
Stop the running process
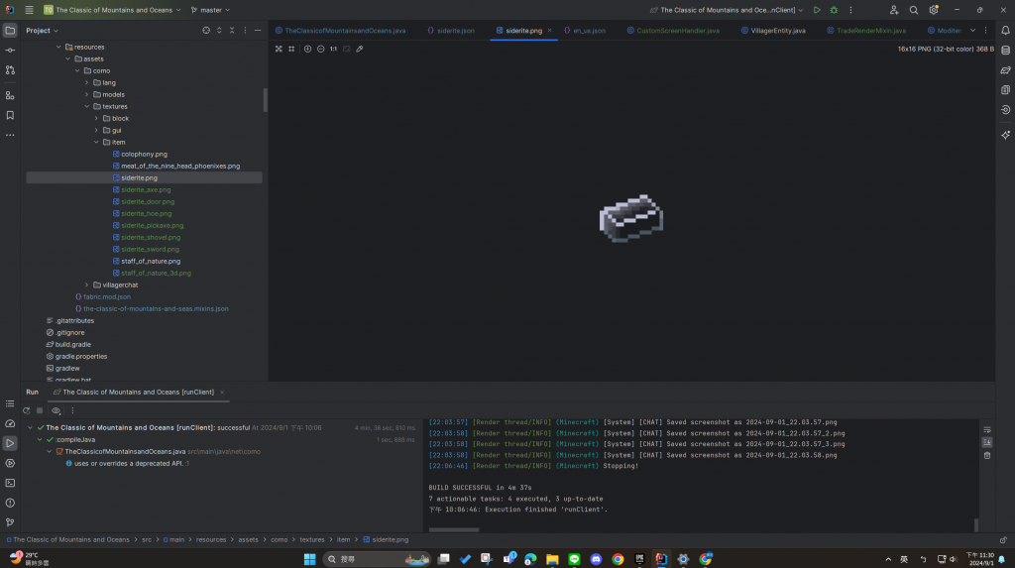[40, 410]
